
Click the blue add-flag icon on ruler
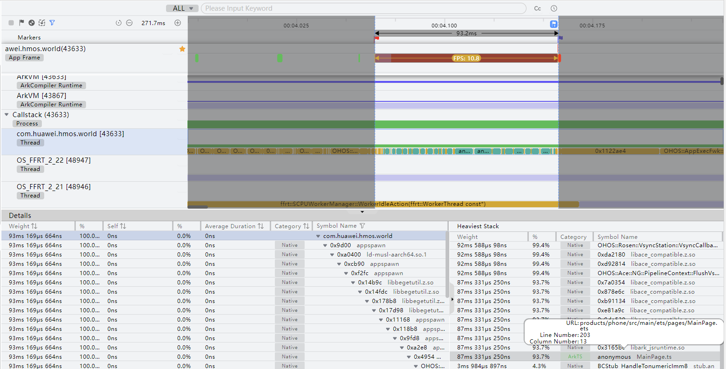553,24
